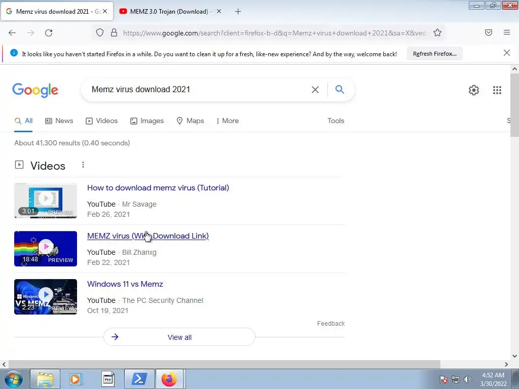Switch to Maps results
Viewport: 519px width, 389px height.
point(191,121)
